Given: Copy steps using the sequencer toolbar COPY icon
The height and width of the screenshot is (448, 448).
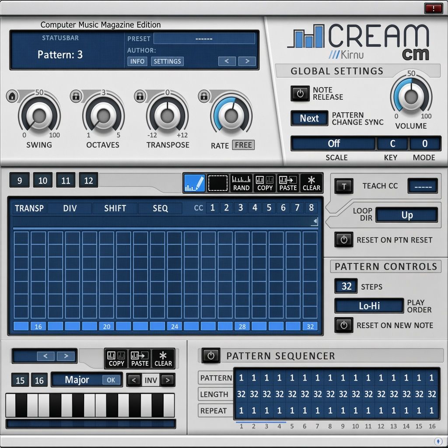Looking at the screenshot, I should pyautogui.click(x=265, y=183).
